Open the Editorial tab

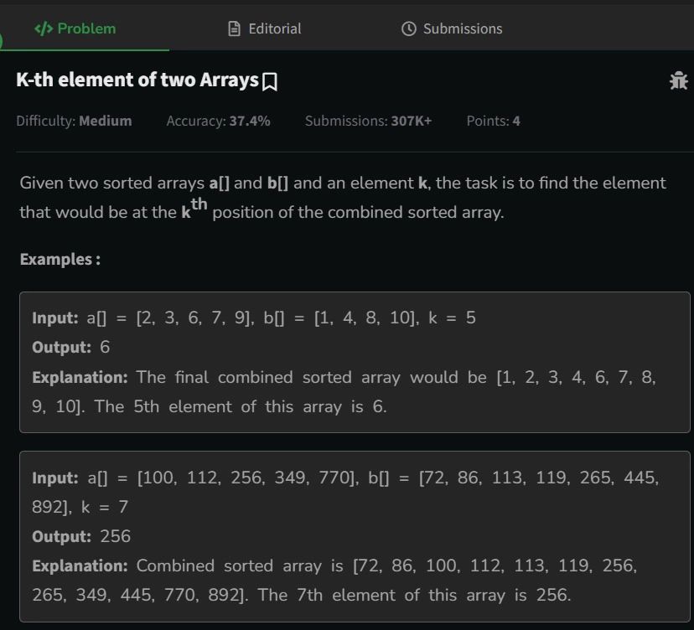(x=265, y=28)
